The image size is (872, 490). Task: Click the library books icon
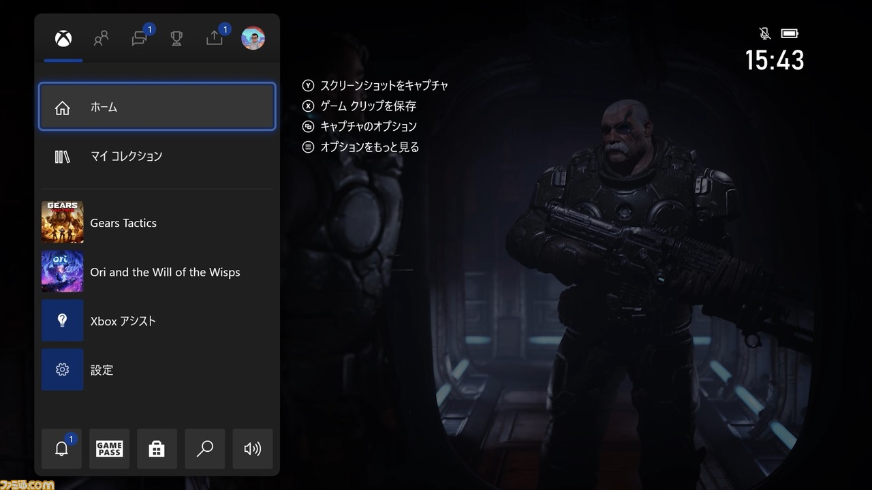click(x=63, y=157)
